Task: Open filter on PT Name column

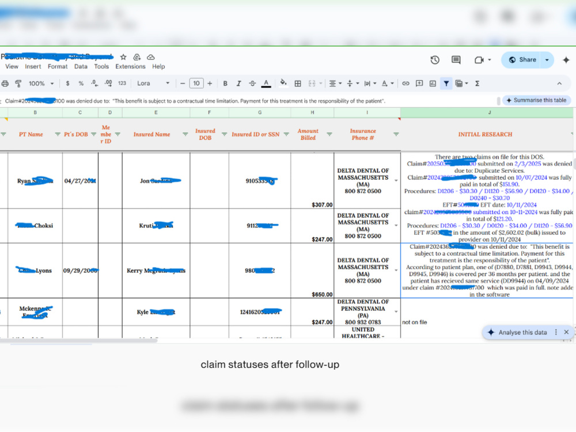Action: [x=57, y=134]
